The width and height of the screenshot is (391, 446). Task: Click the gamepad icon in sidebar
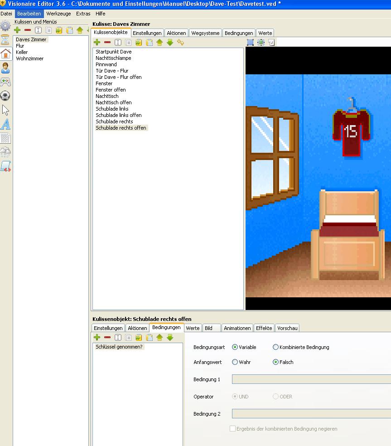pyautogui.click(x=5, y=82)
